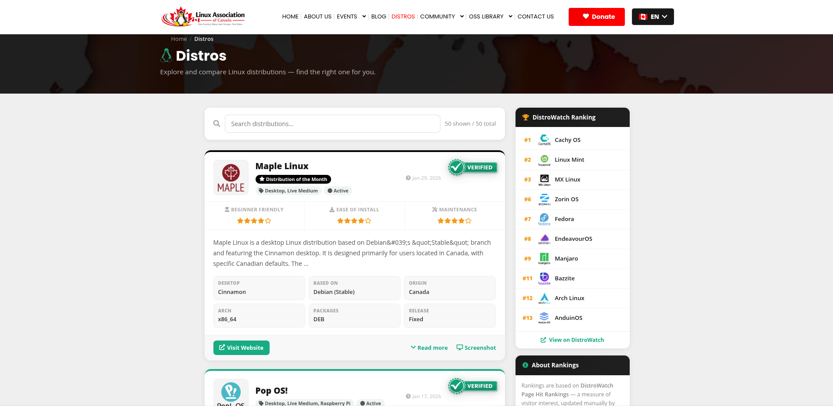Open the Bazzite logo in rankings
The height and width of the screenshot is (406, 833).
tap(545, 278)
